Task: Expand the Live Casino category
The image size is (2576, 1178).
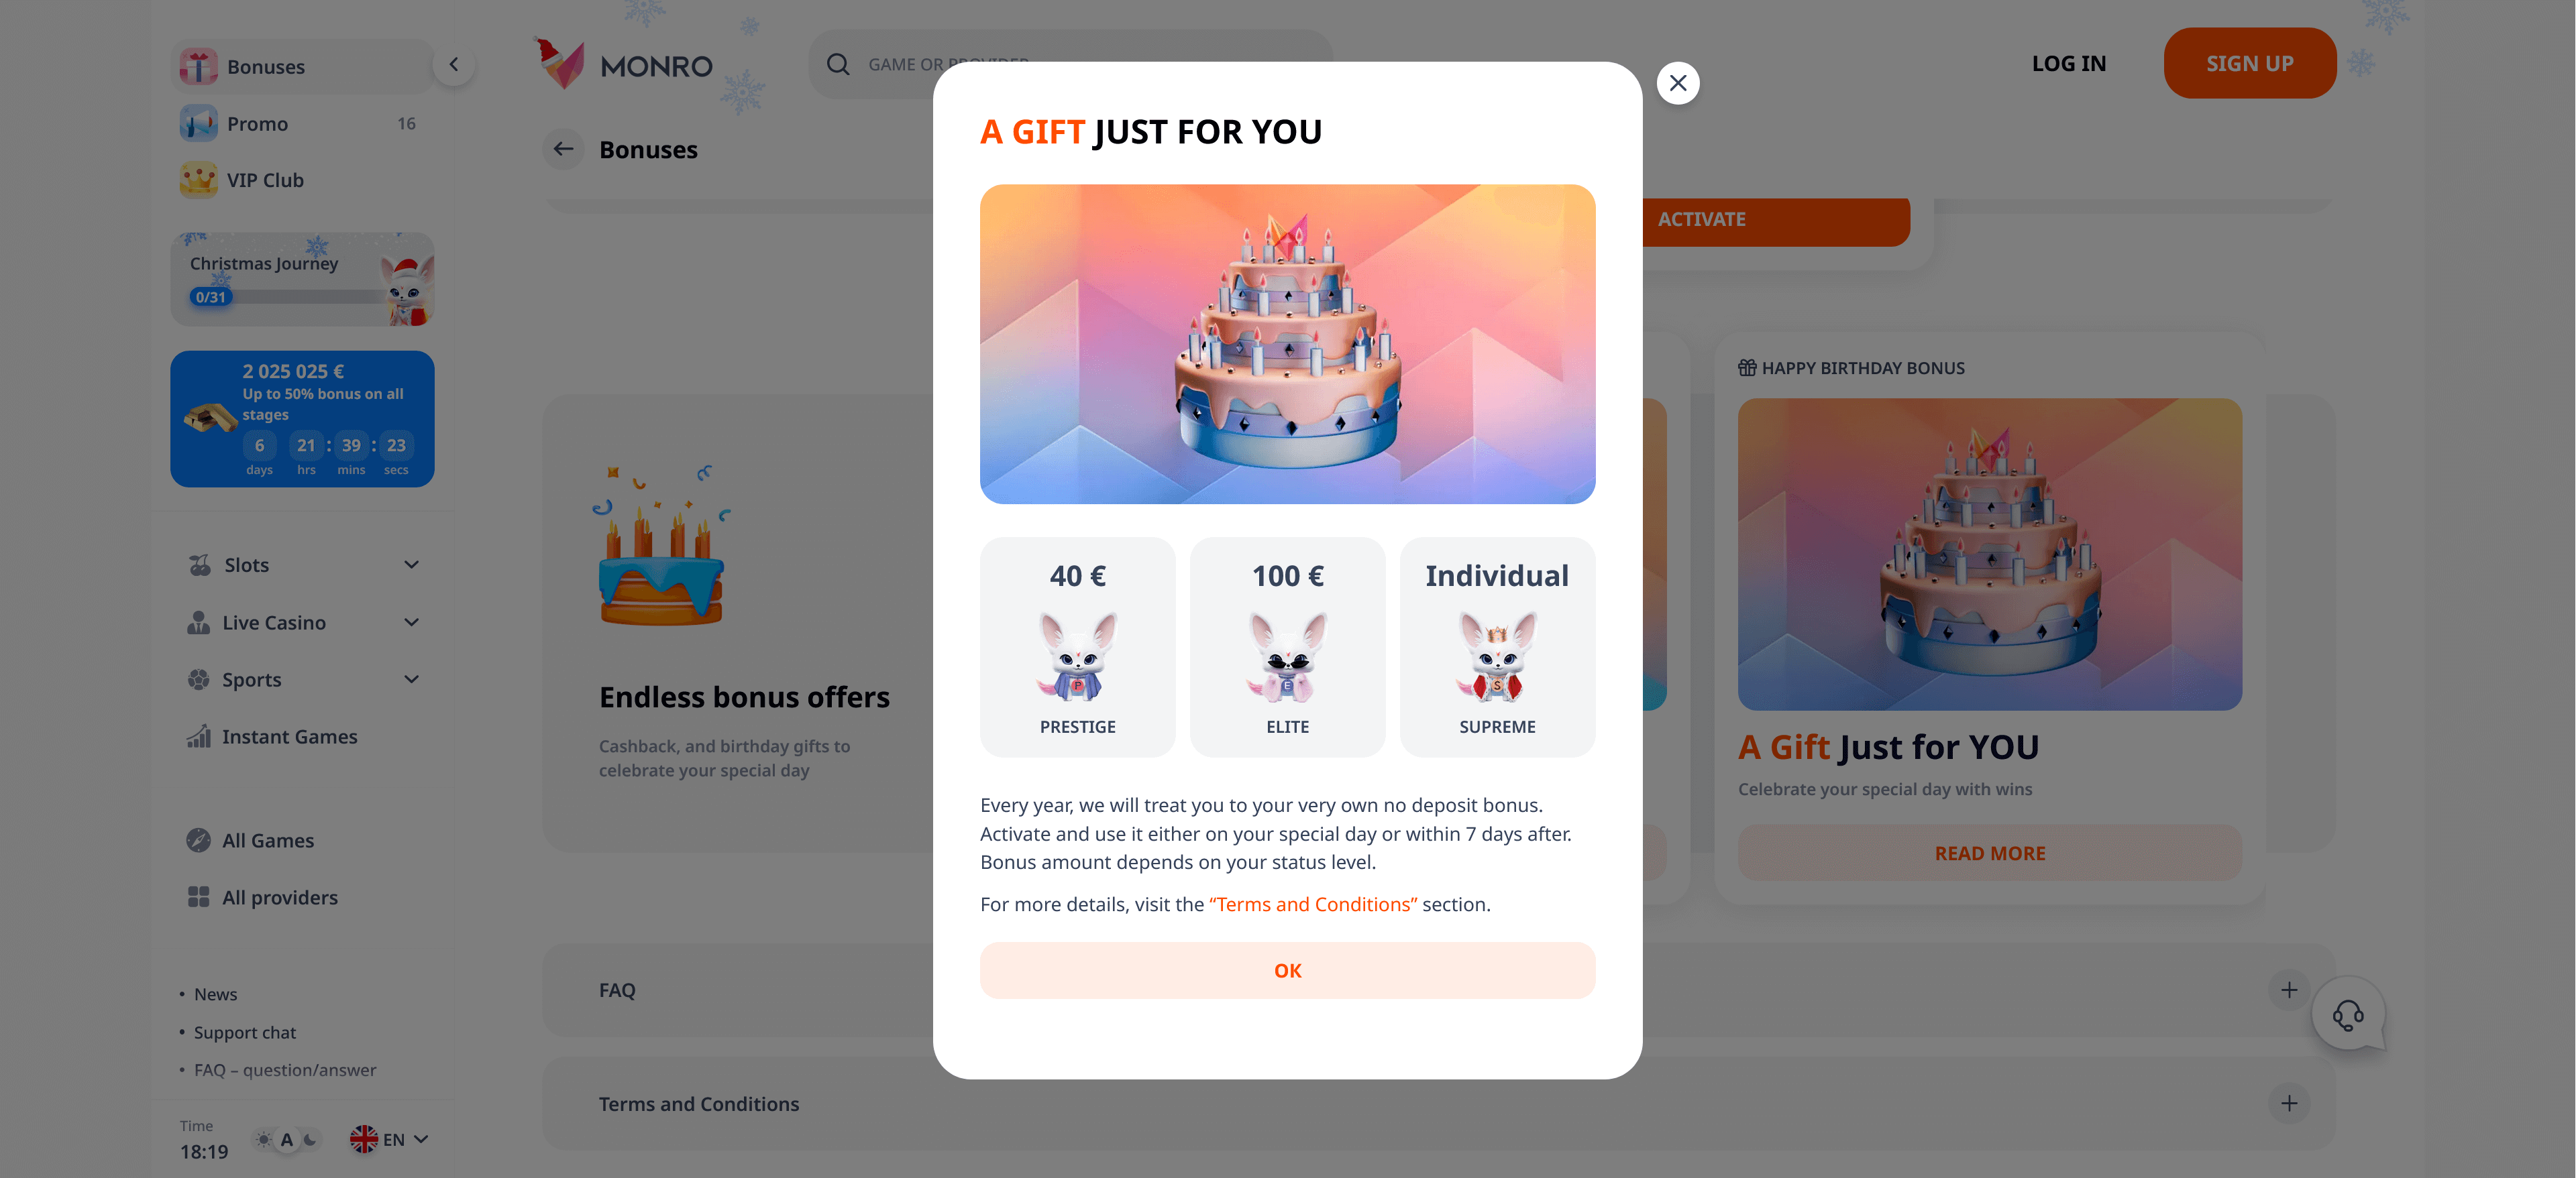Action: click(303, 622)
